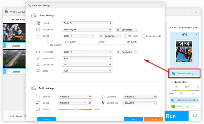Enable the VBR mode checkbox
Viewport: 204px width, 124px height.
pyautogui.click(x=126, y=36)
